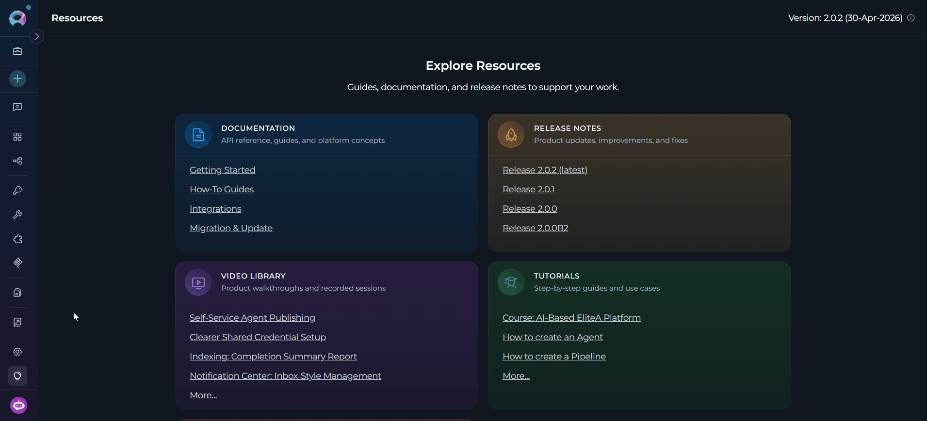The width and height of the screenshot is (927, 421).
Task: Open the chat conversations icon
Action: (x=17, y=107)
